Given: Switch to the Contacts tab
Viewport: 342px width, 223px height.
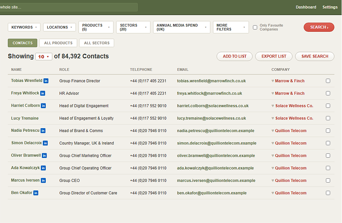Looking at the screenshot, I should [x=22, y=43].
